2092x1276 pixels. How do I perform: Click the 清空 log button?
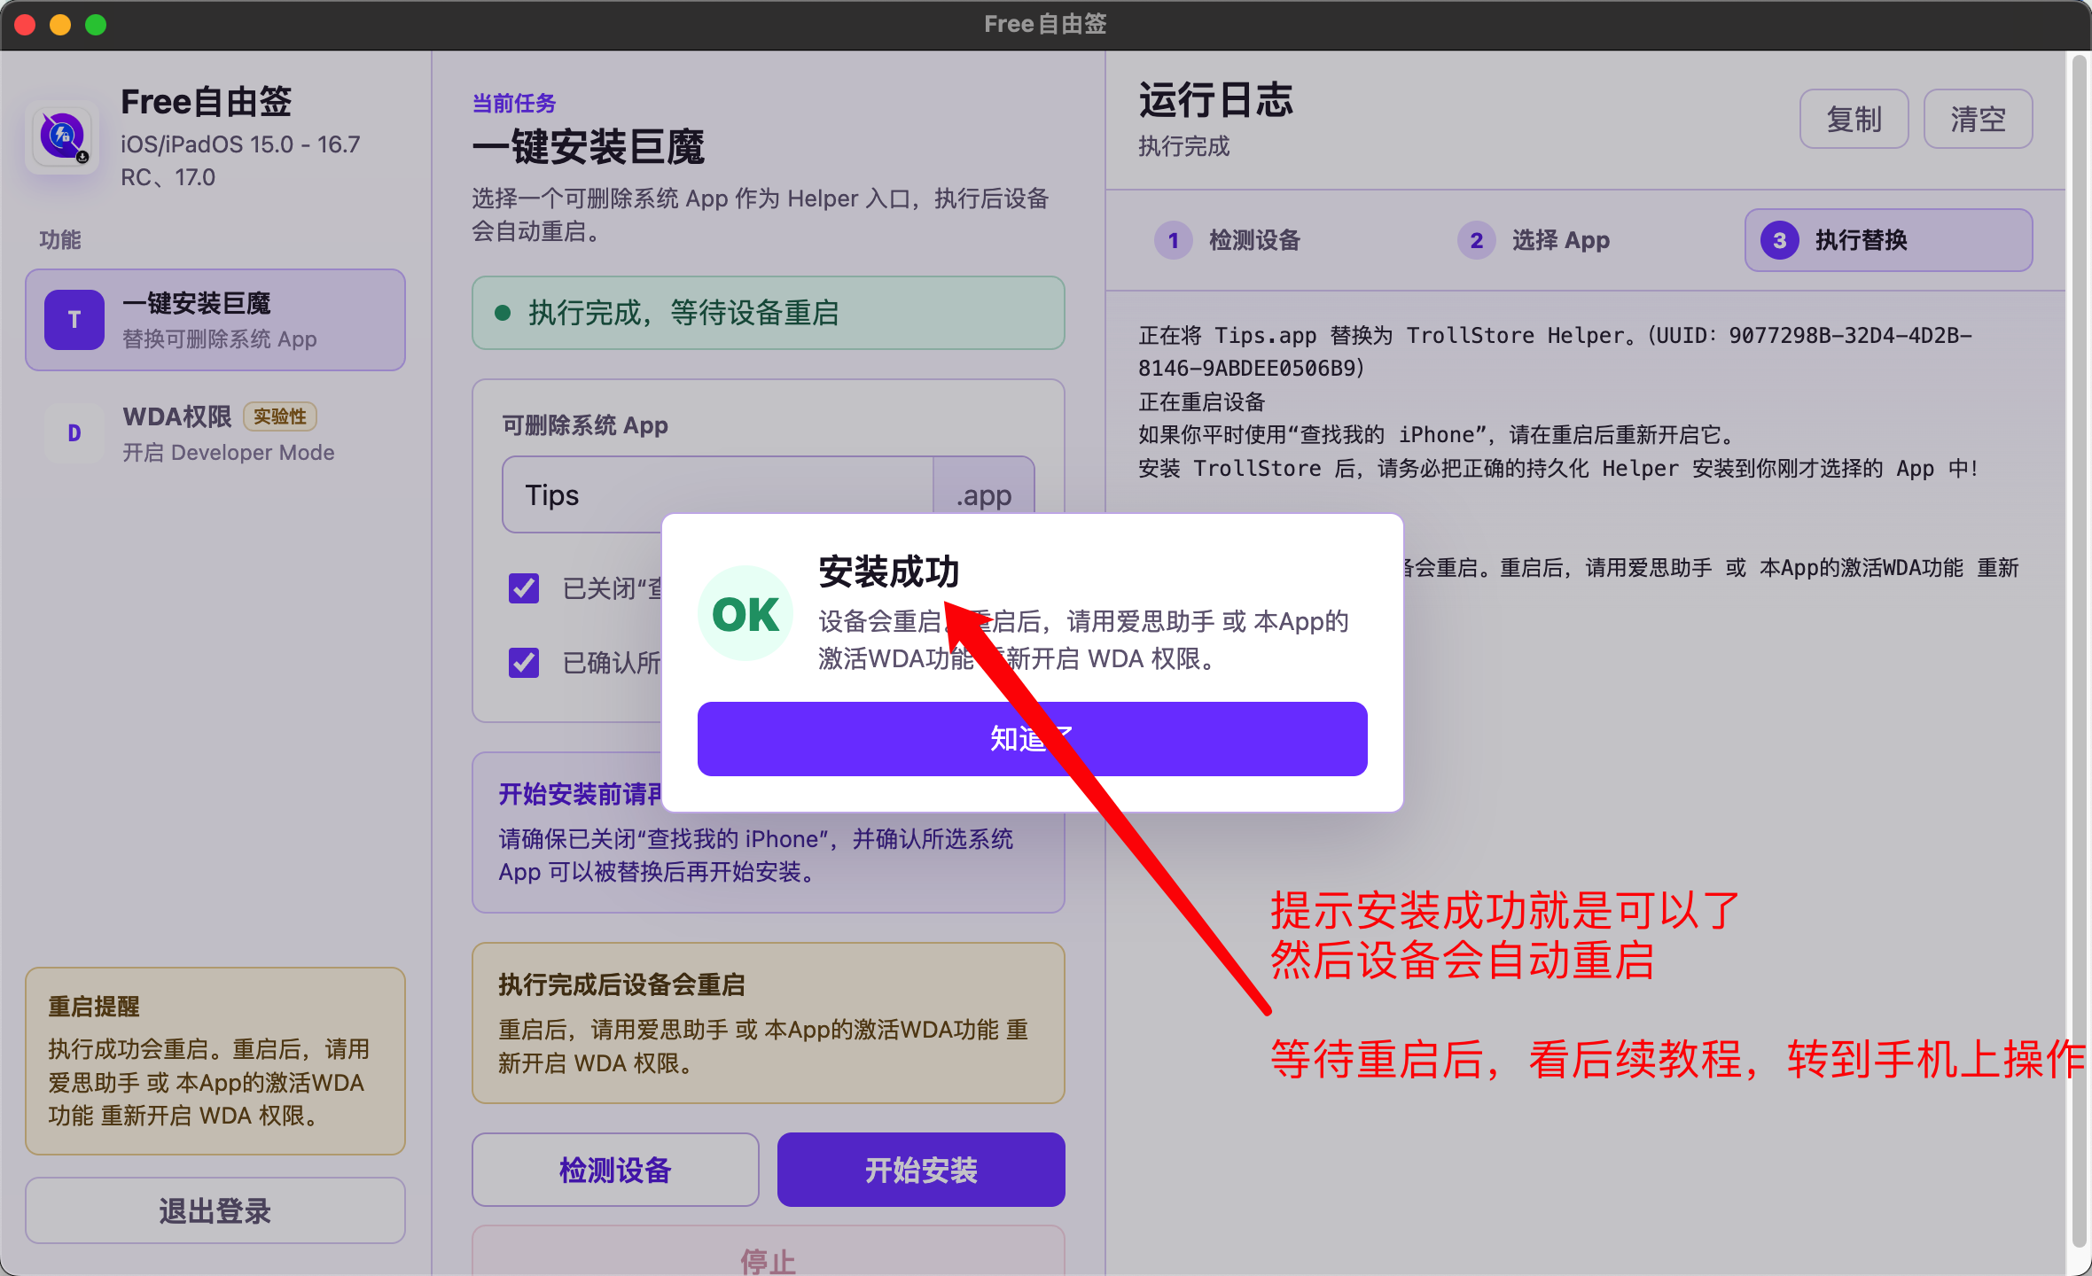1978,119
